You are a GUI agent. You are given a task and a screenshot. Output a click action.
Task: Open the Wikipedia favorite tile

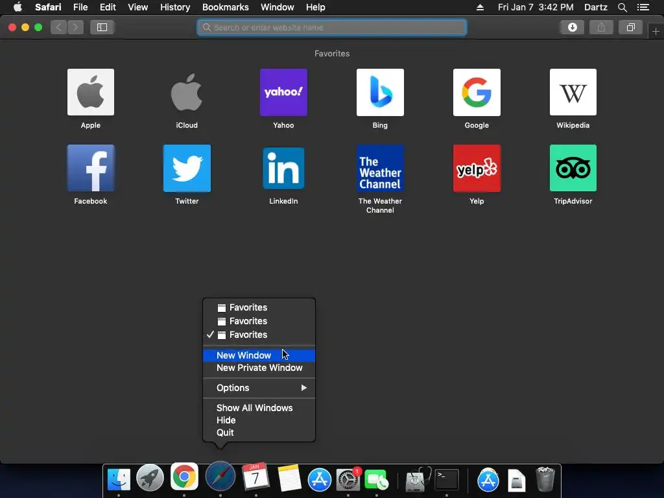tap(573, 92)
